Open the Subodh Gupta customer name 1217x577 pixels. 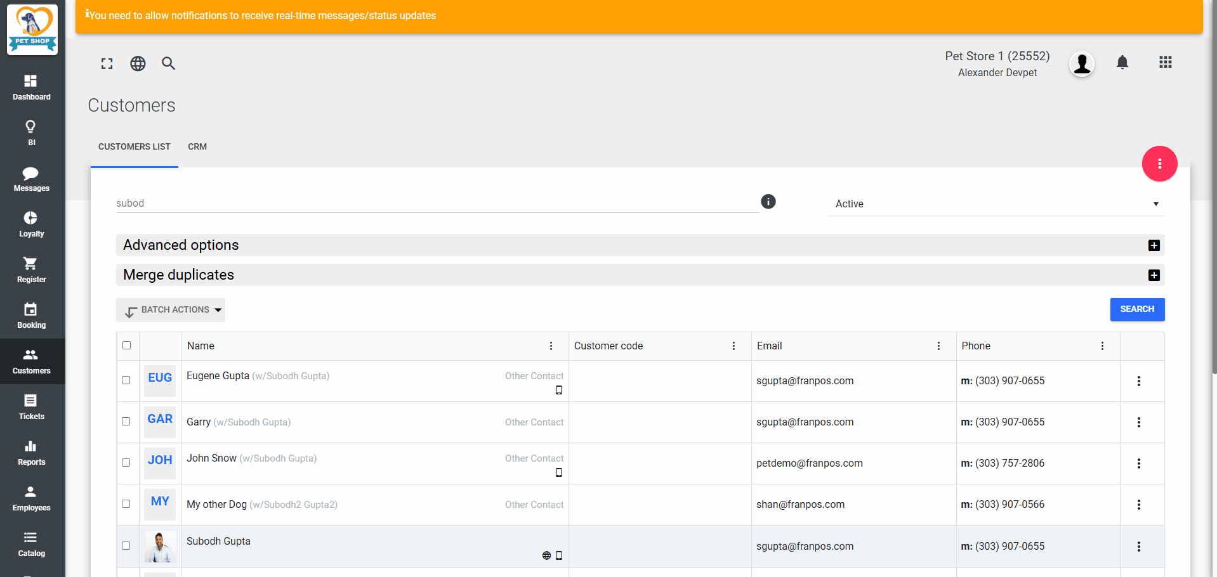coord(218,541)
